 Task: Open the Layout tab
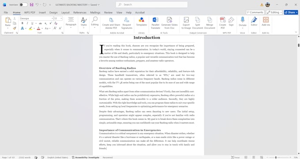click(65, 12)
